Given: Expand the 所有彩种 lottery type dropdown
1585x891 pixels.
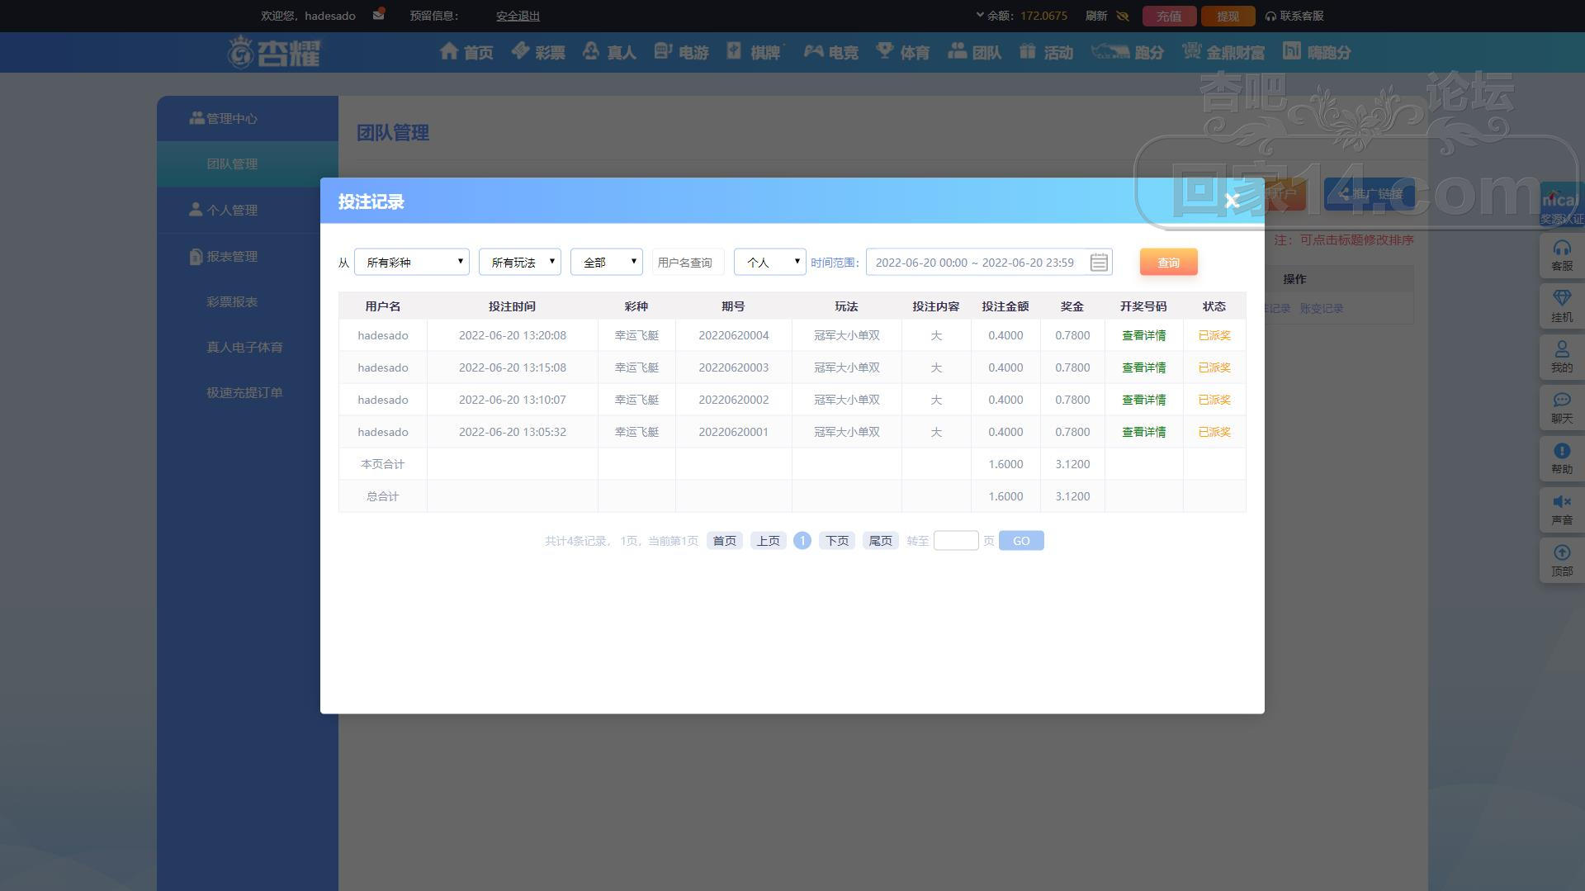Looking at the screenshot, I should click(x=412, y=262).
